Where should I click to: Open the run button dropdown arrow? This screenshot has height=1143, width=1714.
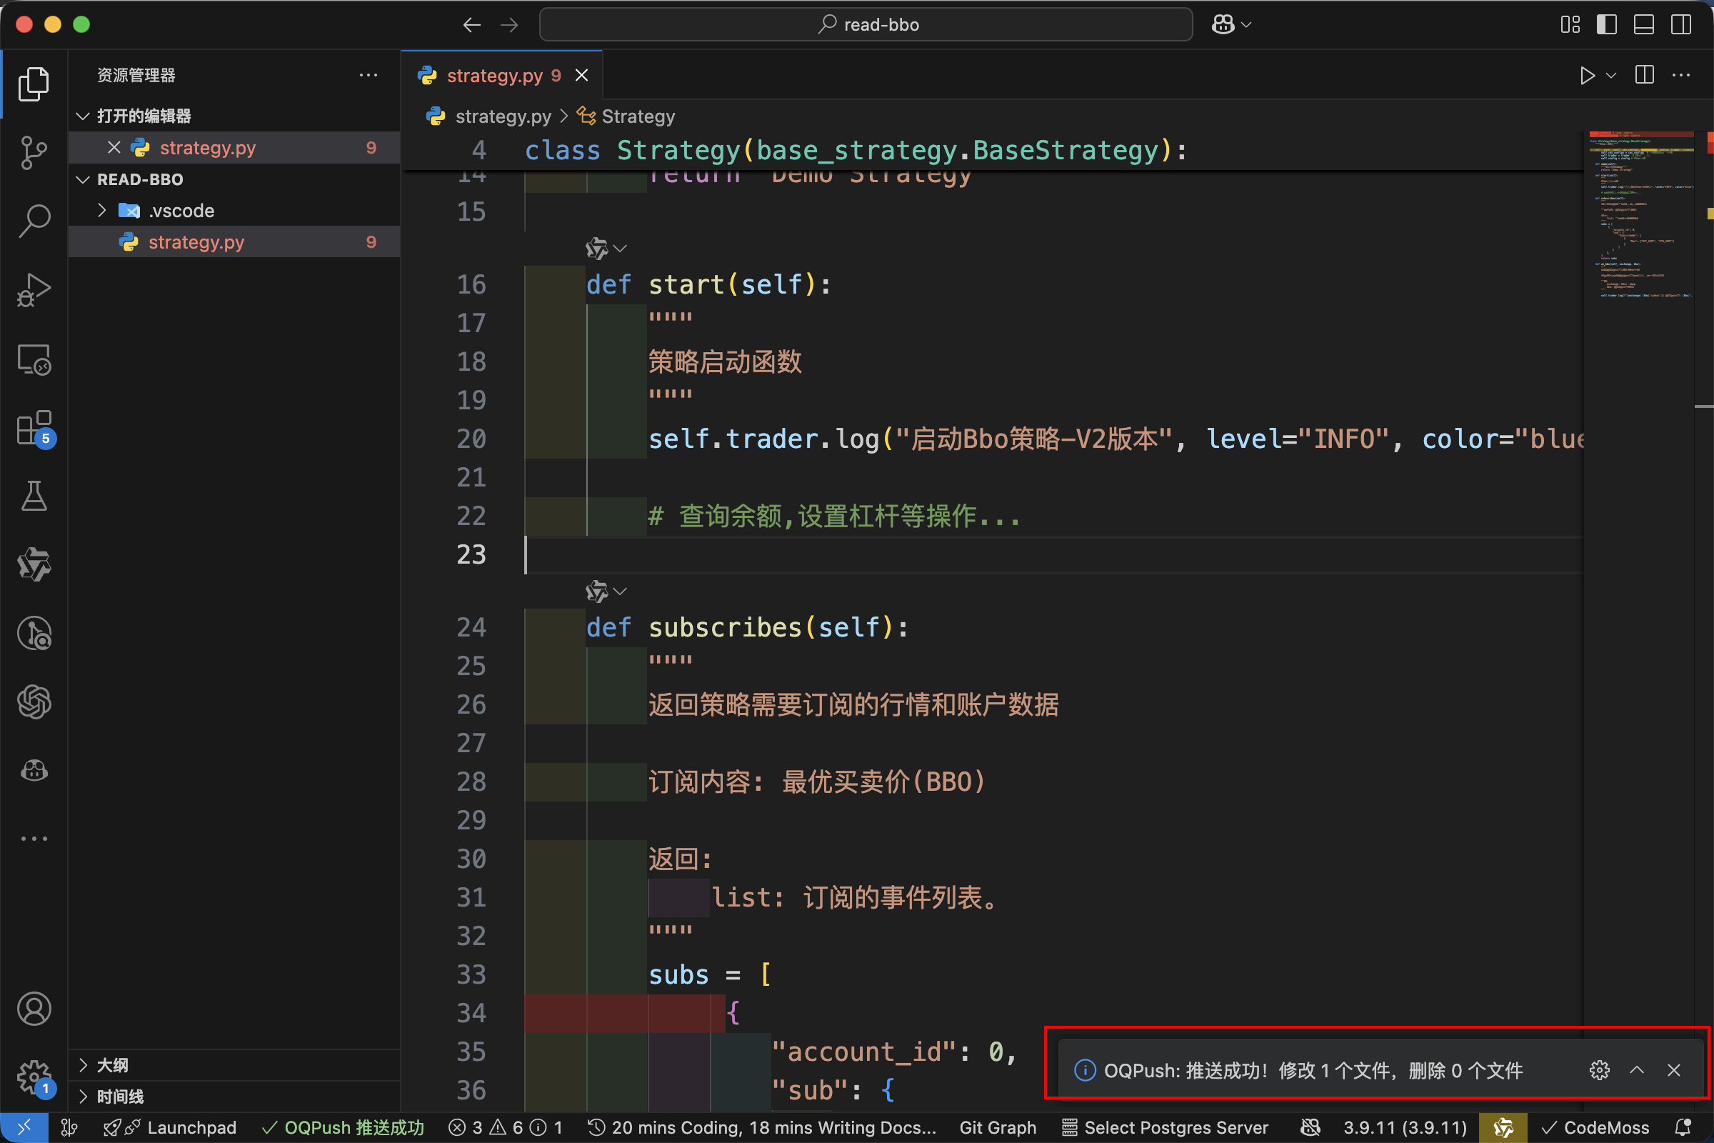point(1610,76)
